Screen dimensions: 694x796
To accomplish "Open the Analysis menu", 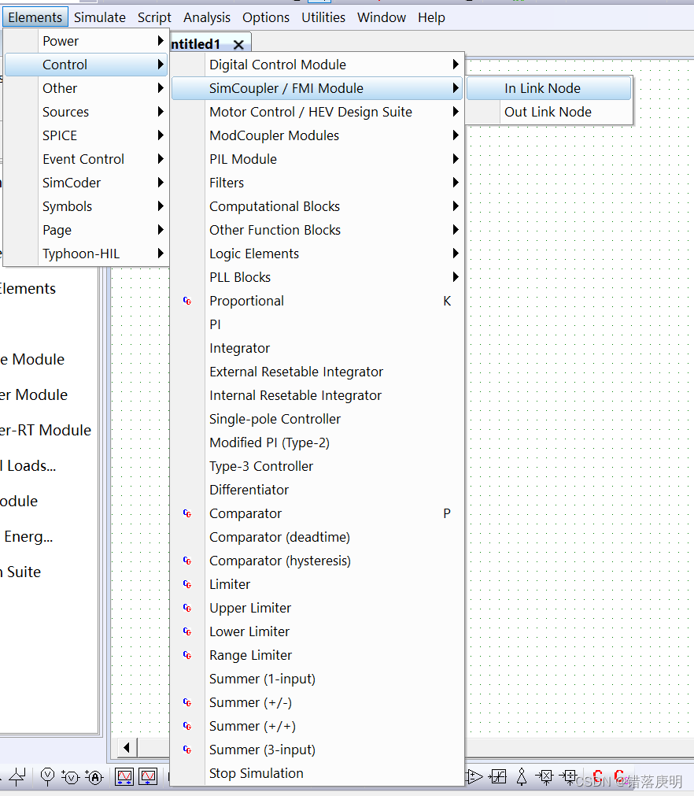I will click(207, 17).
